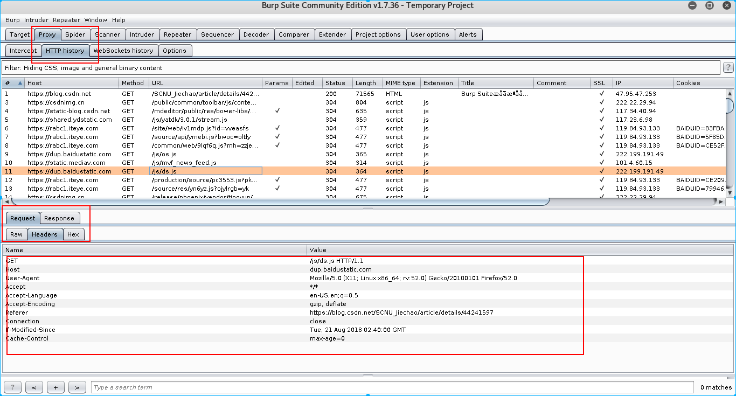Click the history table's left scroll arrow

tap(7, 202)
